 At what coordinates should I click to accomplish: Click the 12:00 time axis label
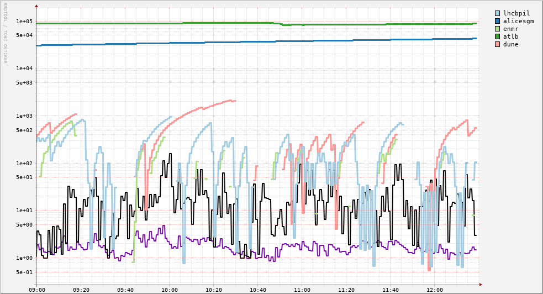(x=435, y=290)
